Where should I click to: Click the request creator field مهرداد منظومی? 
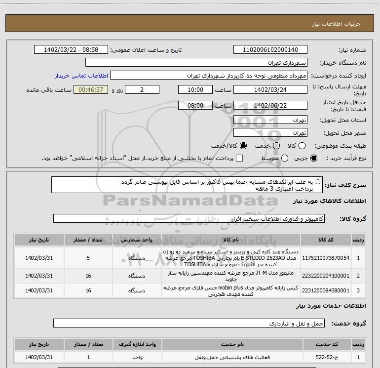(209, 76)
